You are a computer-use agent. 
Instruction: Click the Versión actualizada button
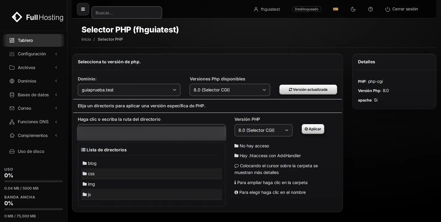[x=308, y=90]
